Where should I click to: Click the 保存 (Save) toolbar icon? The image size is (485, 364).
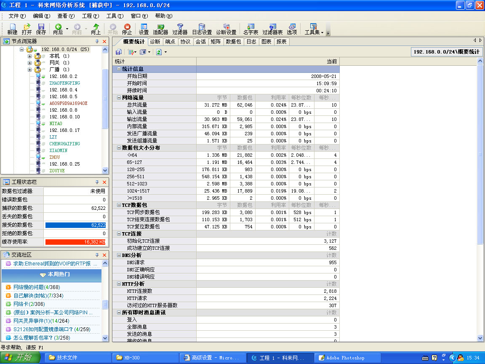pos(41,29)
